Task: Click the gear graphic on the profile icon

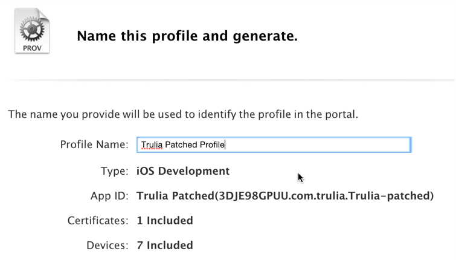Action: click(x=32, y=29)
